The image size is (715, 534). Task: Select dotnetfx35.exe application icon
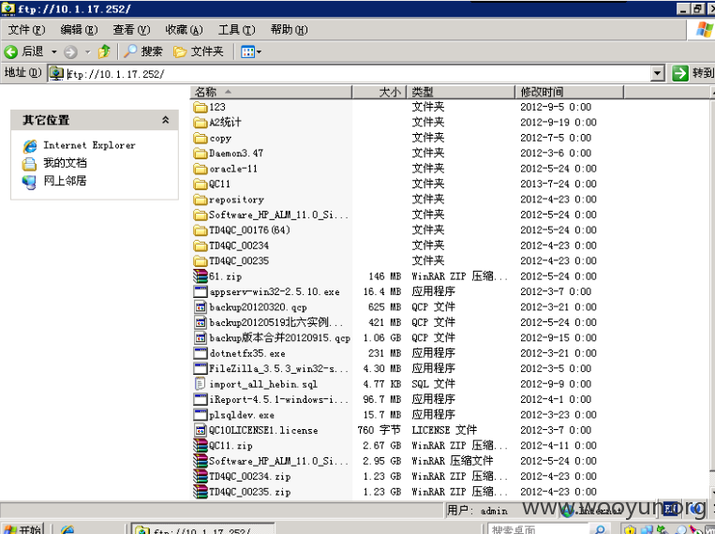[201, 353]
